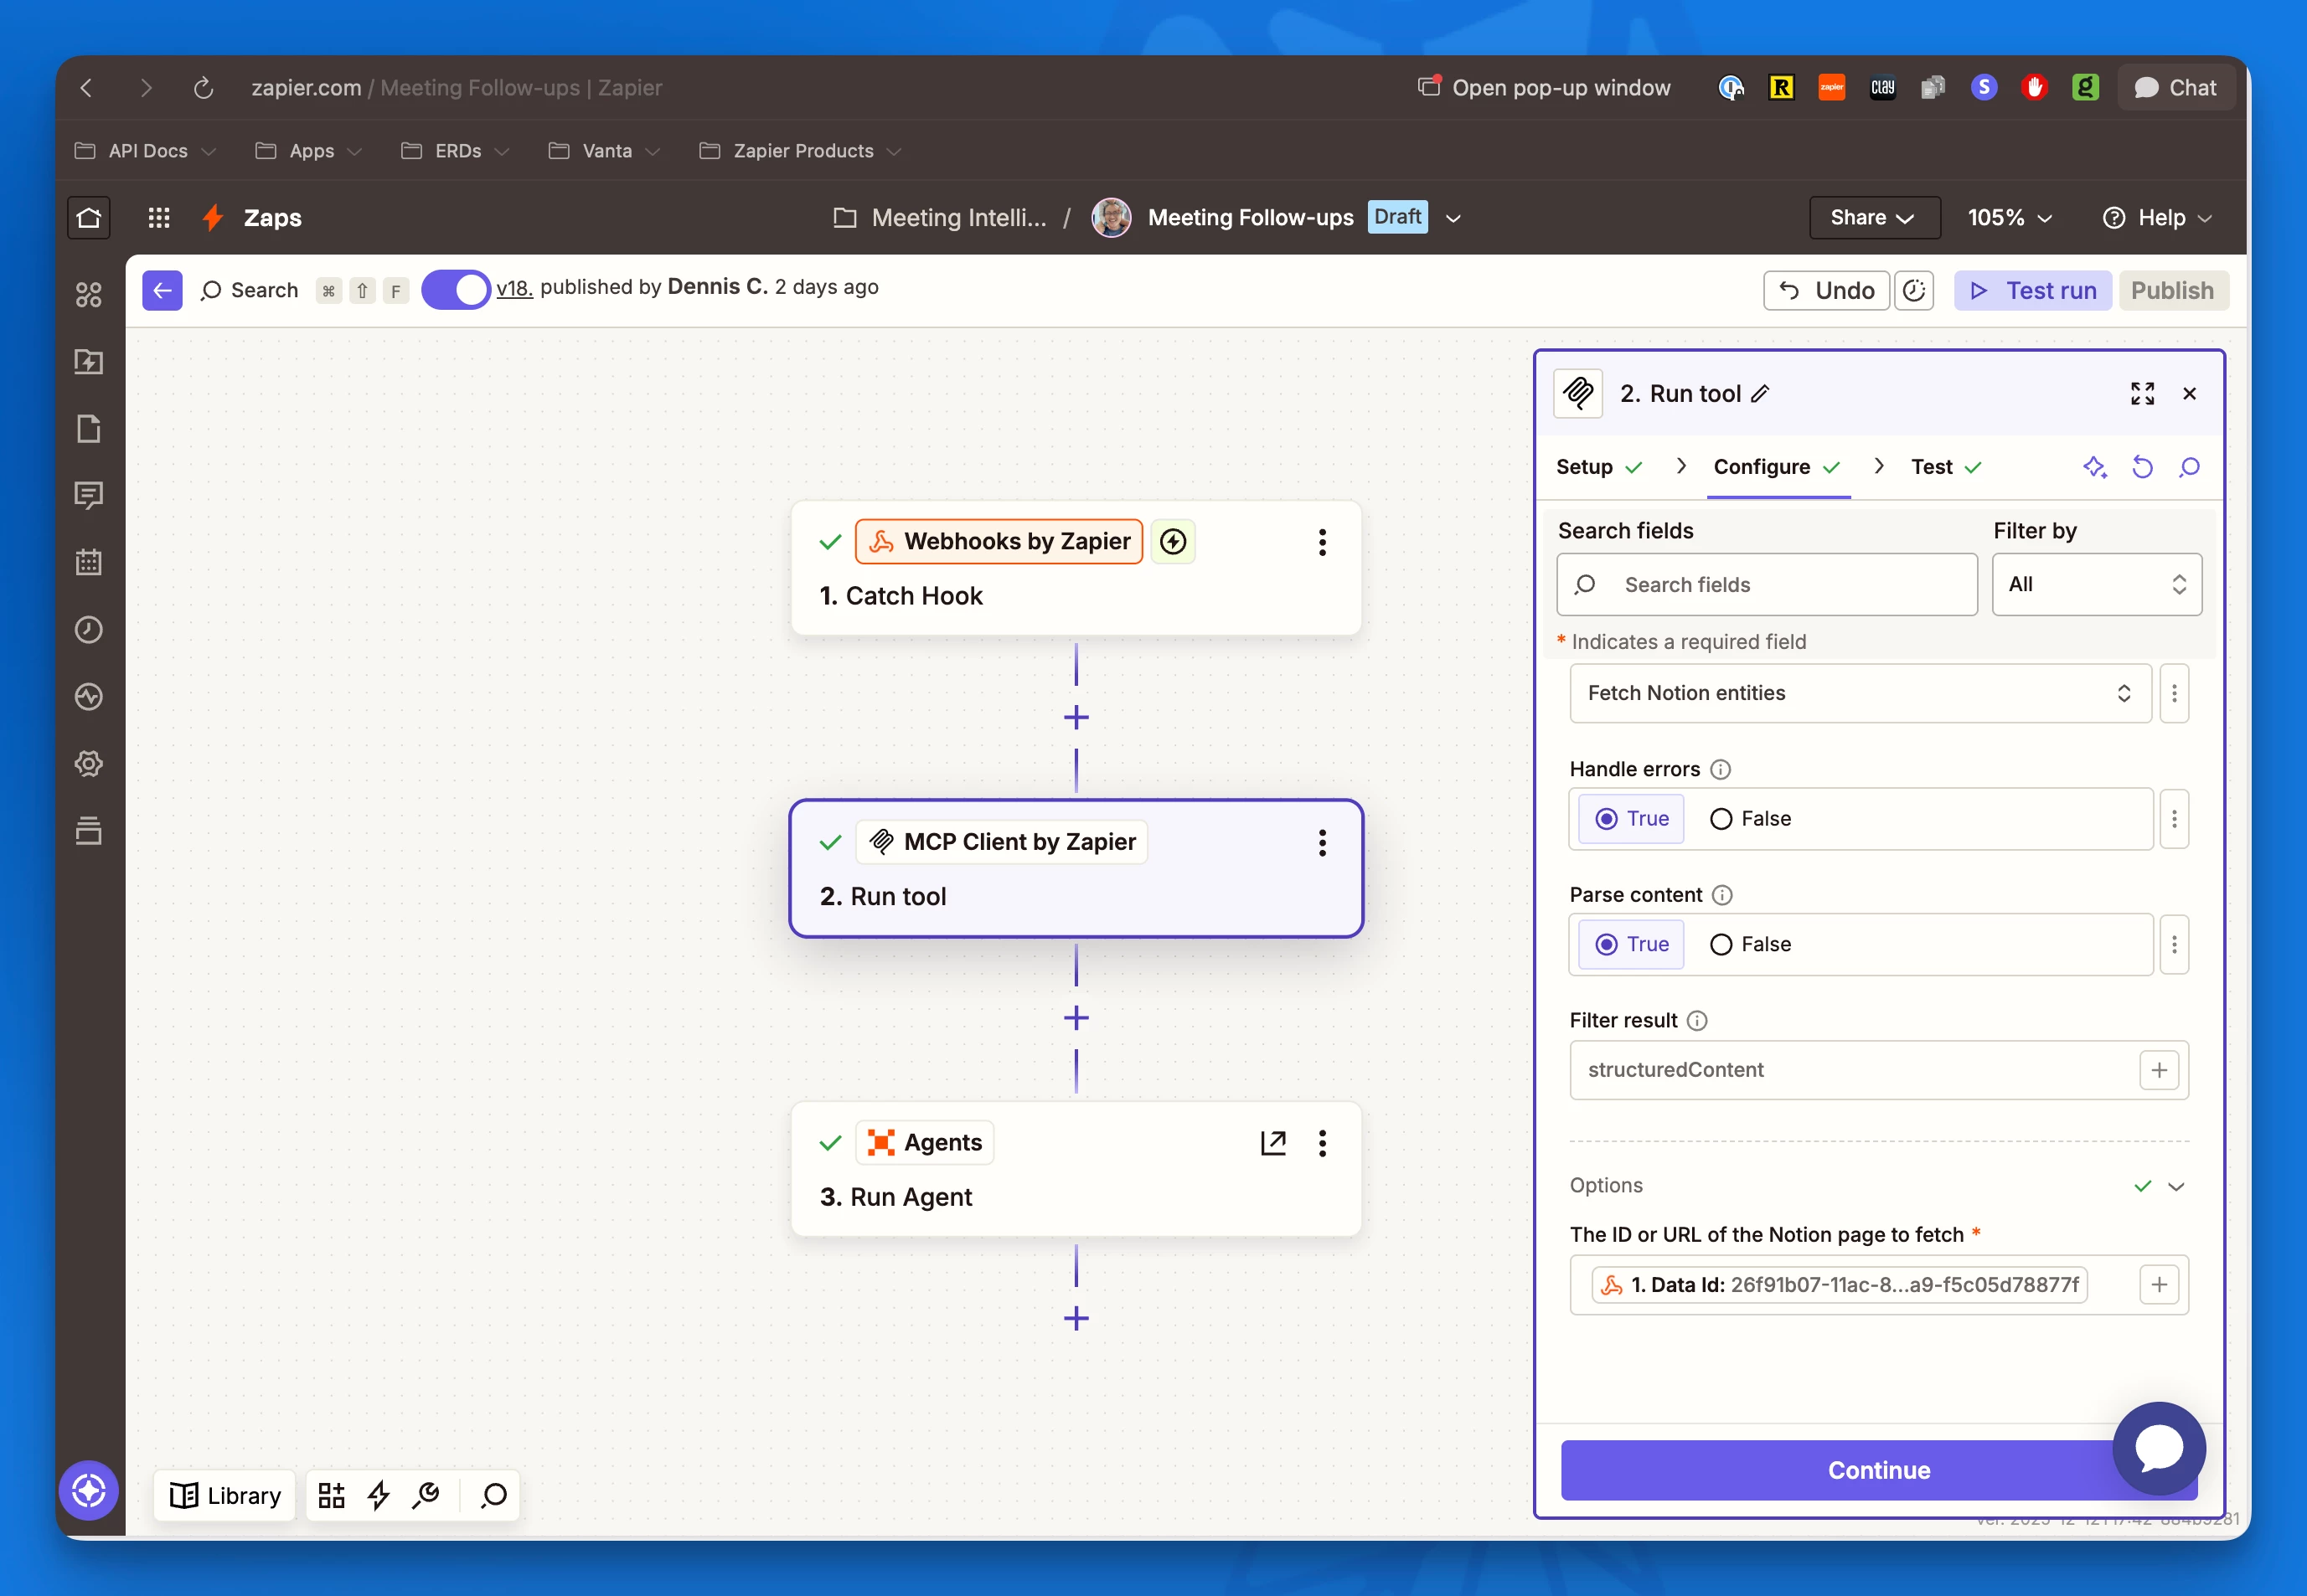Click the AI sparkle icon in panel
The image size is (2307, 1596).
pos(2094,467)
